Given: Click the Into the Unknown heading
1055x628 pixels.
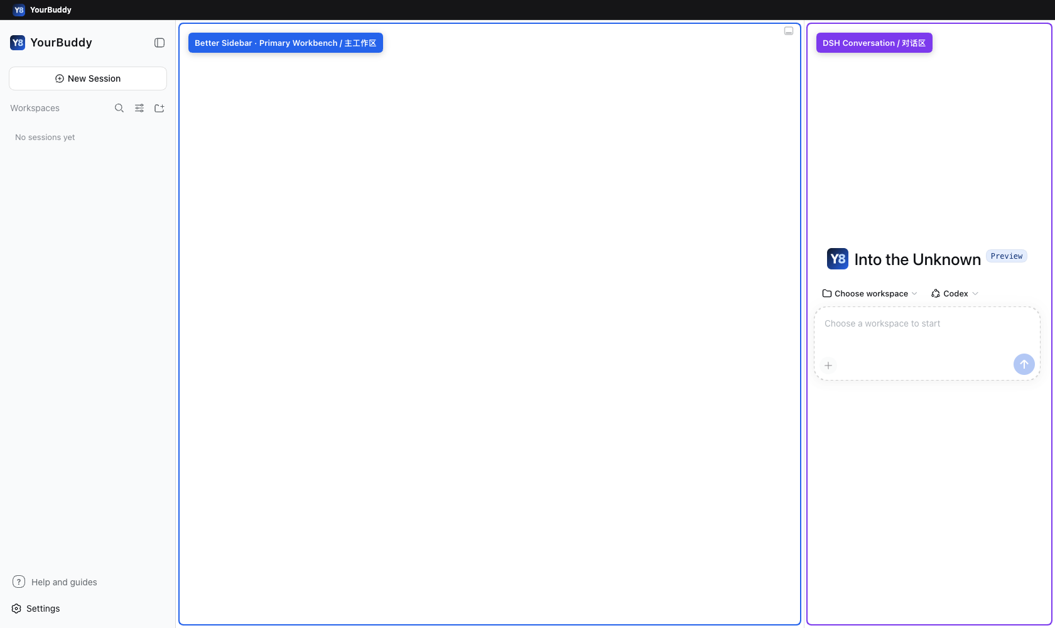Looking at the screenshot, I should click(x=917, y=259).
